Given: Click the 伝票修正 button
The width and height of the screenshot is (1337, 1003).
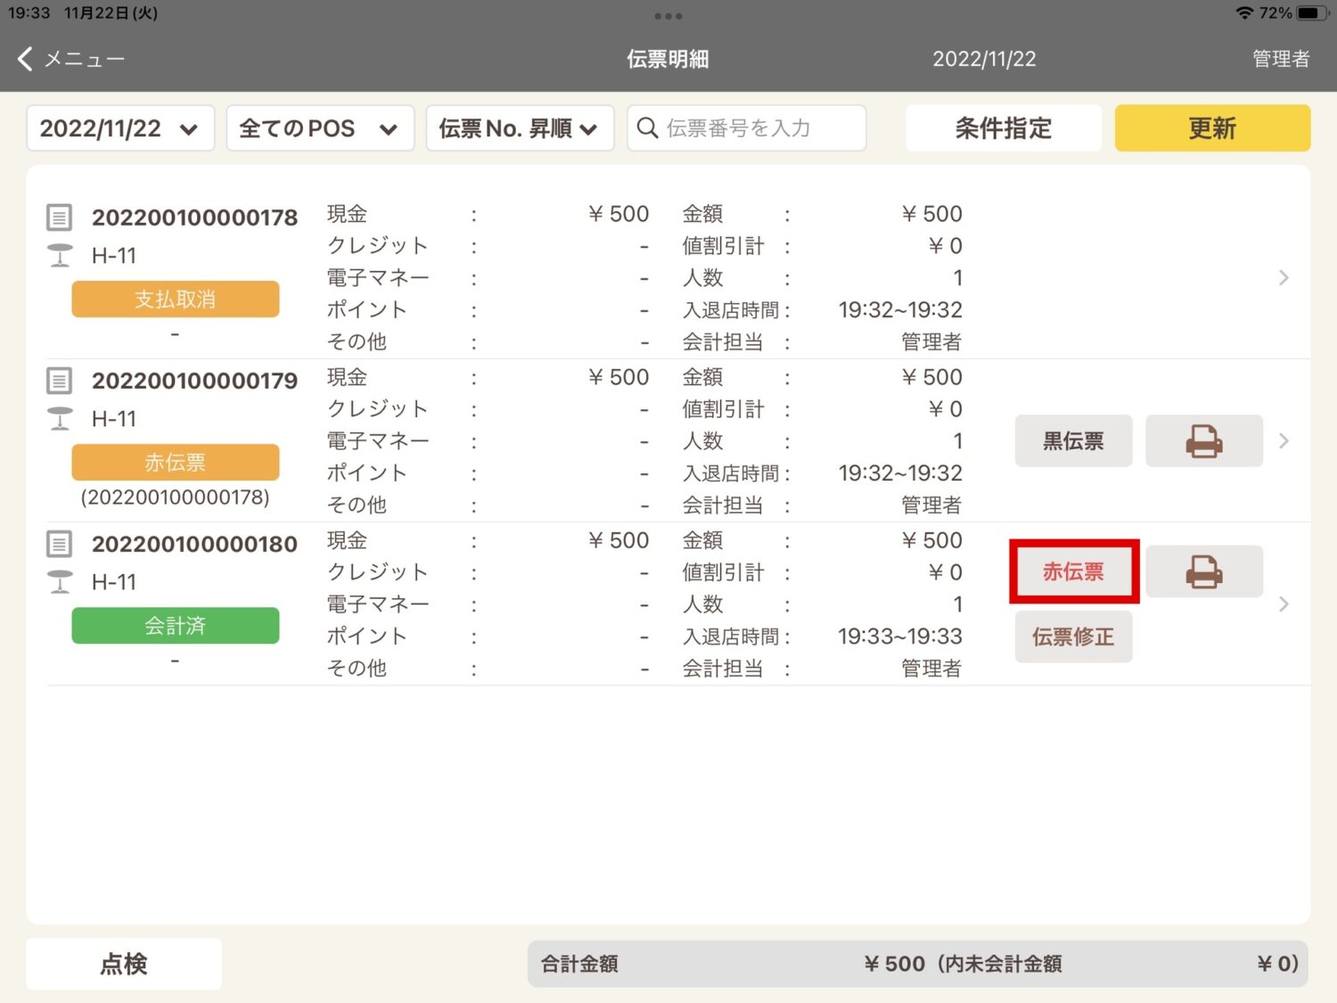Looking at the screenshot, I should (1074, 637).
